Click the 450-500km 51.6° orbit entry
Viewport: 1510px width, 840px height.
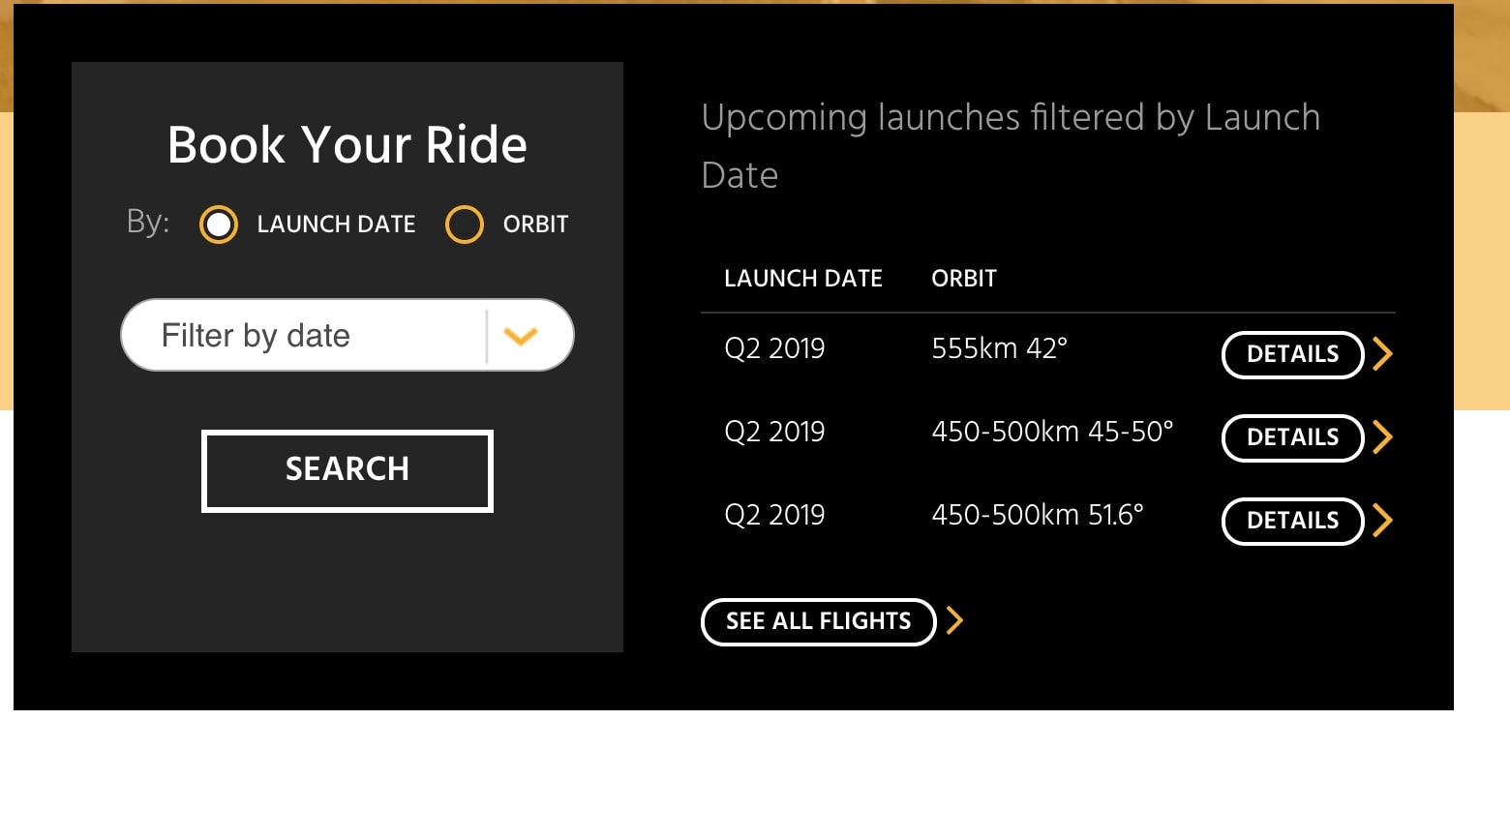pos(1038,515)
